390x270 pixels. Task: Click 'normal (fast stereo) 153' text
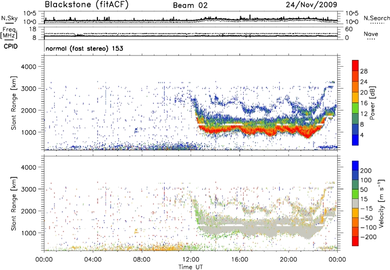(84, 48)
